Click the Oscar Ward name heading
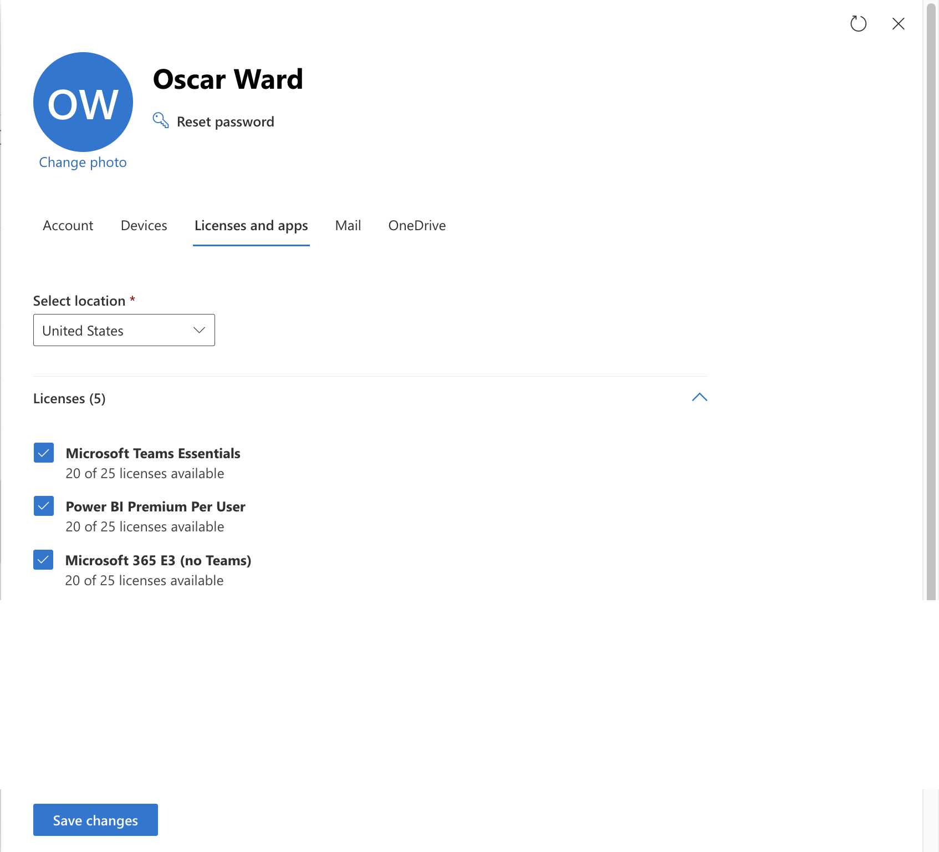 coord(228,79)
